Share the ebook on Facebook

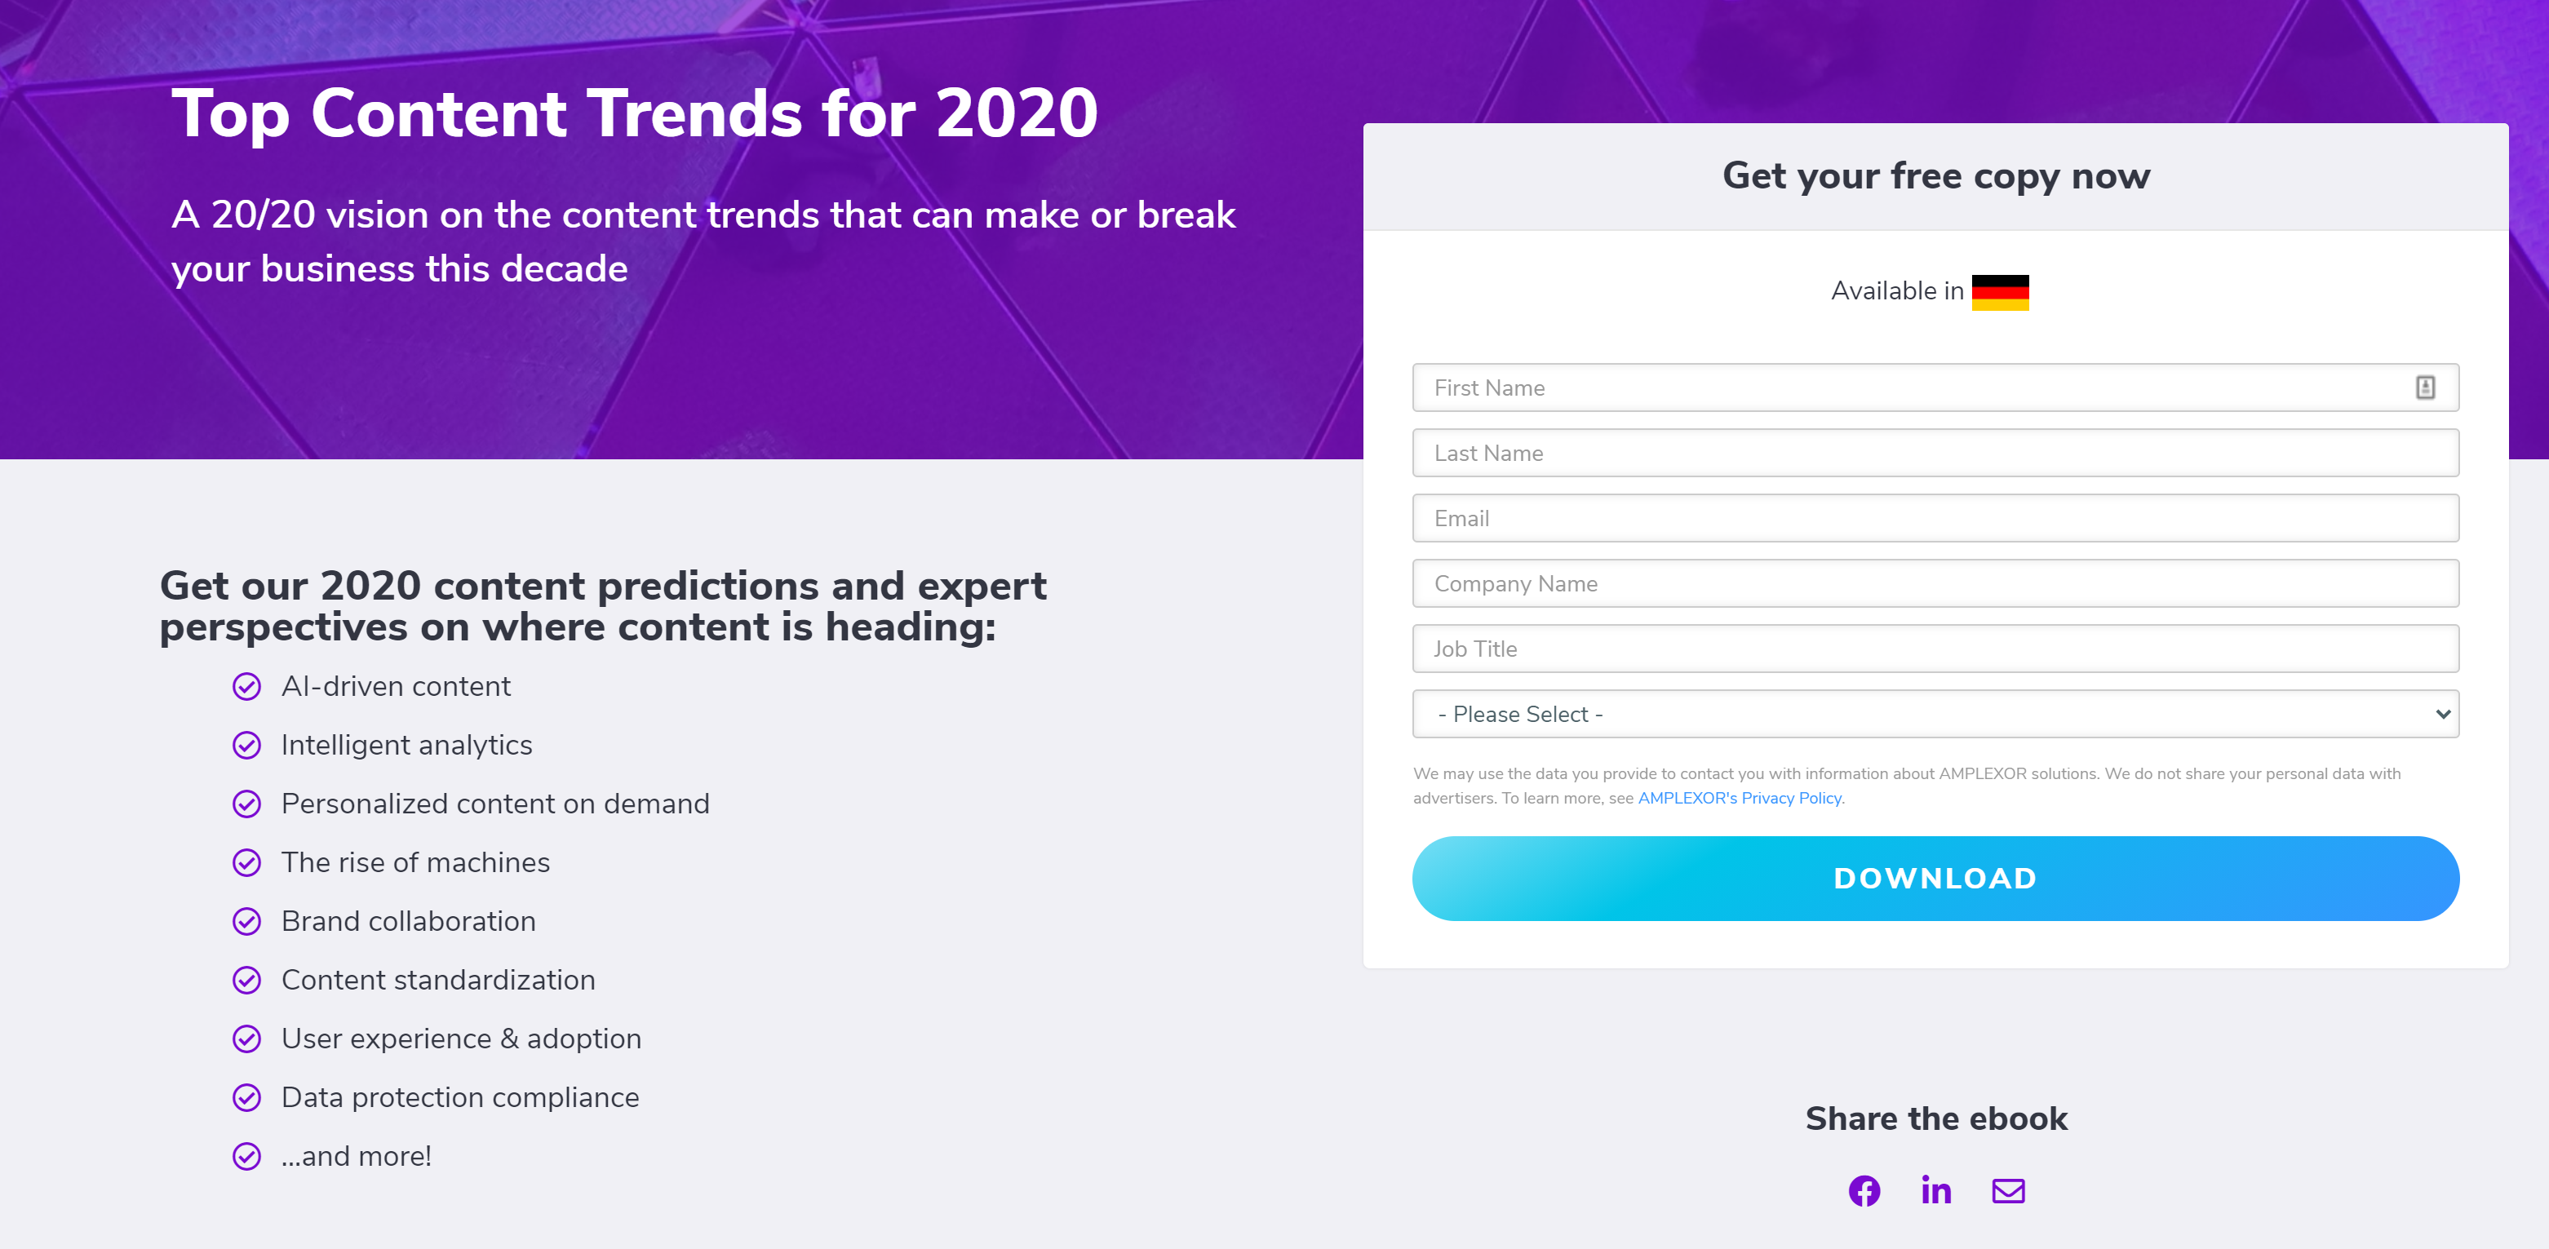pos(1864,1190)
